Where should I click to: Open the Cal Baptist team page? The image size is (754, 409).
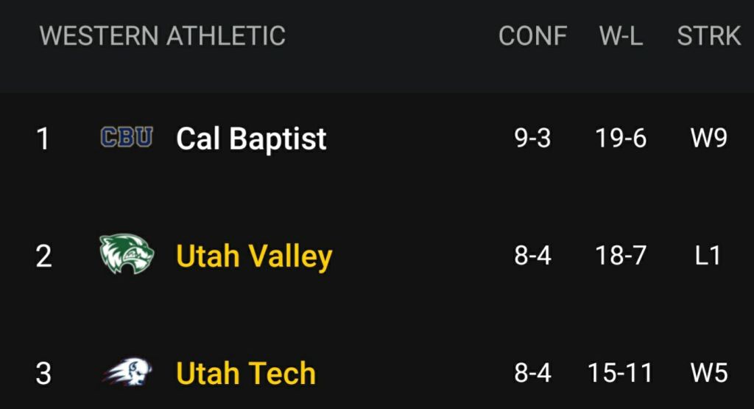[x=251, y=139]
